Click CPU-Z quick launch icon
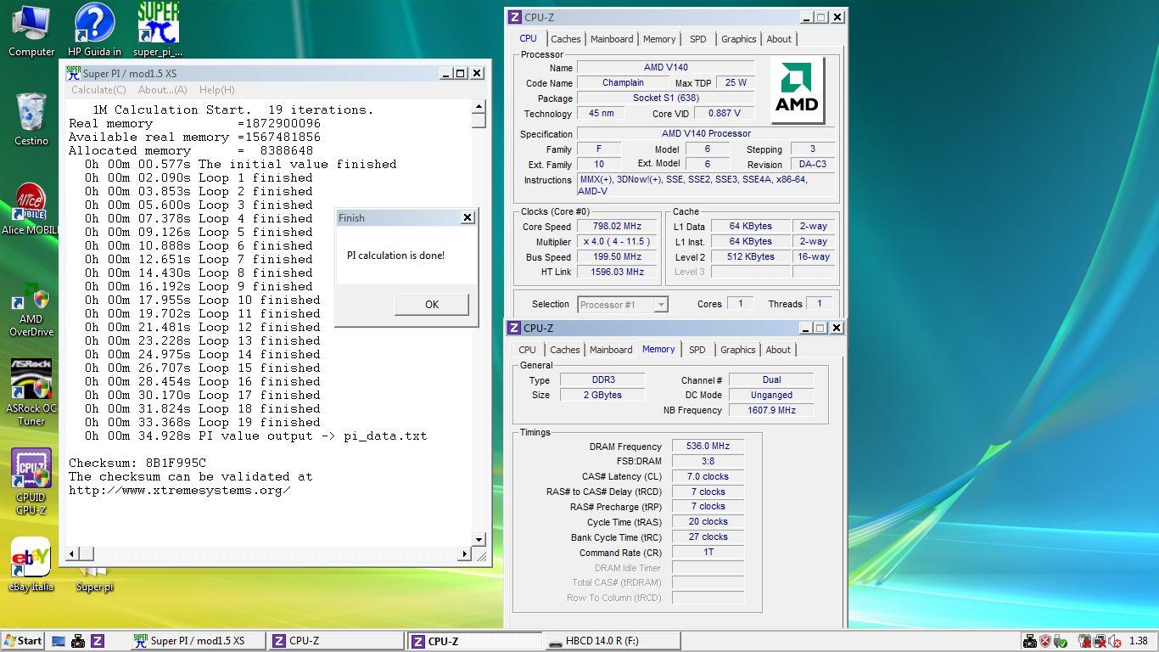The height and width of the screenshot is (652, 1159). [98, 641]
